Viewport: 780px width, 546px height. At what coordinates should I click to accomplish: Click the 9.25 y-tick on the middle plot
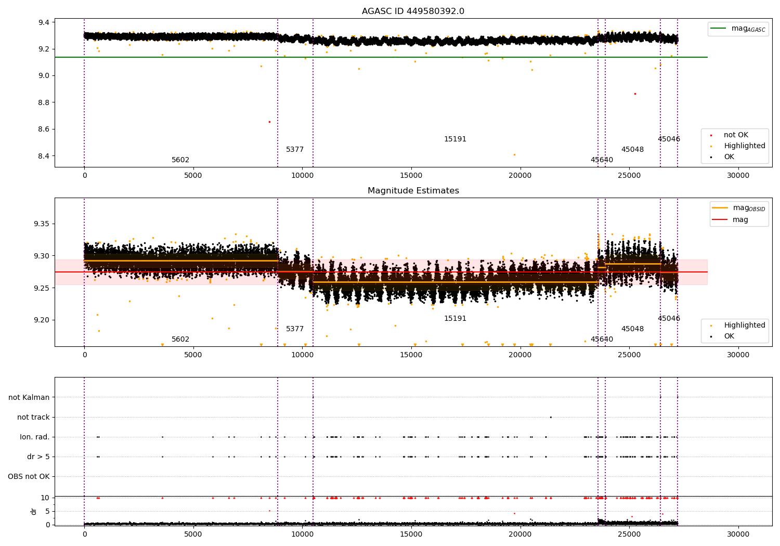[42, 288]
